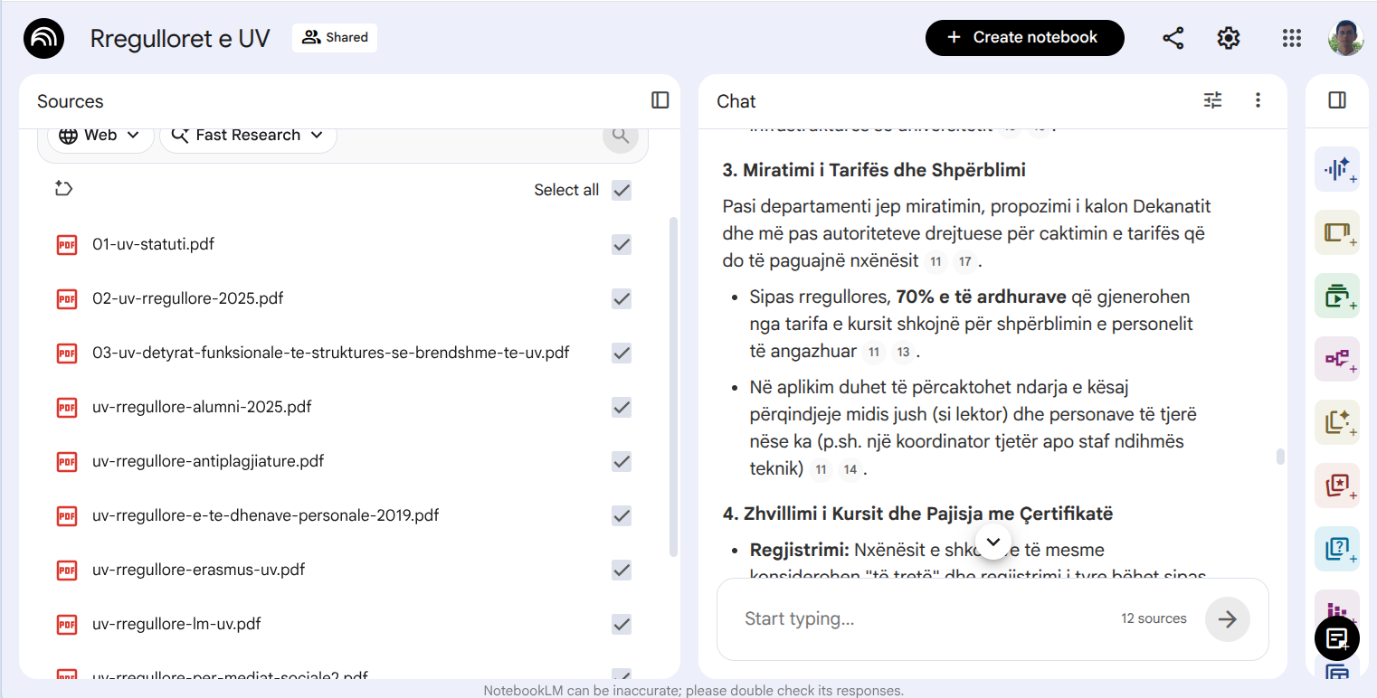Click the add sources sparkle icon
1377x698 pixels.
click(63, 189)
